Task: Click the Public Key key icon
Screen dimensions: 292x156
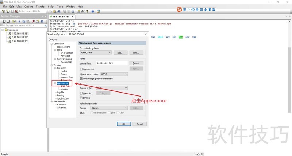Action: 87,12
